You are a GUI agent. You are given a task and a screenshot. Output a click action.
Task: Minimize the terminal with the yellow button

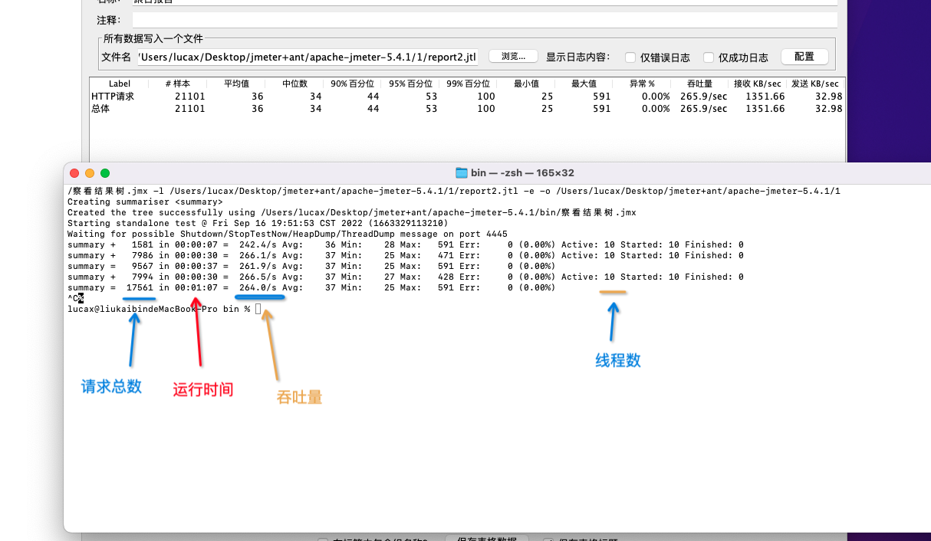tap(90, 173)
